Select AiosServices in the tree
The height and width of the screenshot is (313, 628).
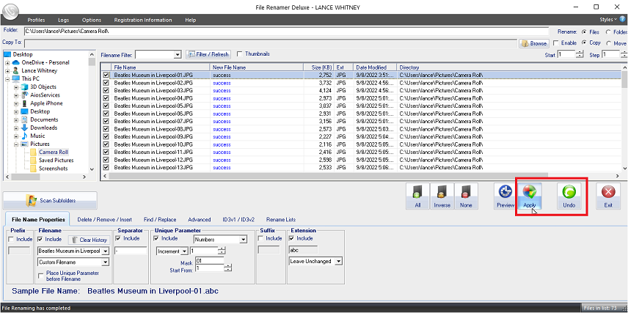coord(45,95)
